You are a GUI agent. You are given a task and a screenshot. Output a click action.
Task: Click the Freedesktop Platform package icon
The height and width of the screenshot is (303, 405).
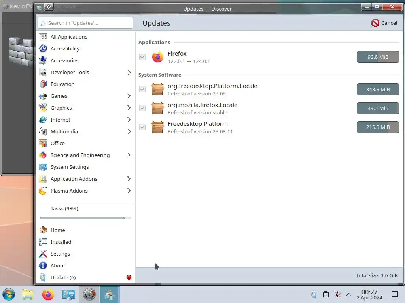pos(157,127)
